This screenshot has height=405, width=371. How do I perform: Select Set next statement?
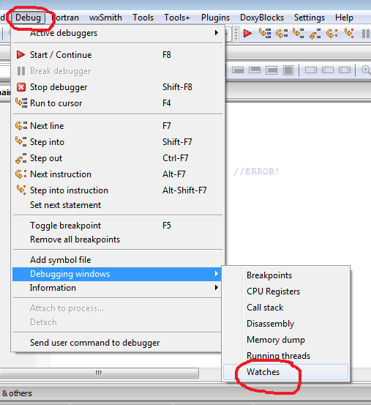point(118,205)
